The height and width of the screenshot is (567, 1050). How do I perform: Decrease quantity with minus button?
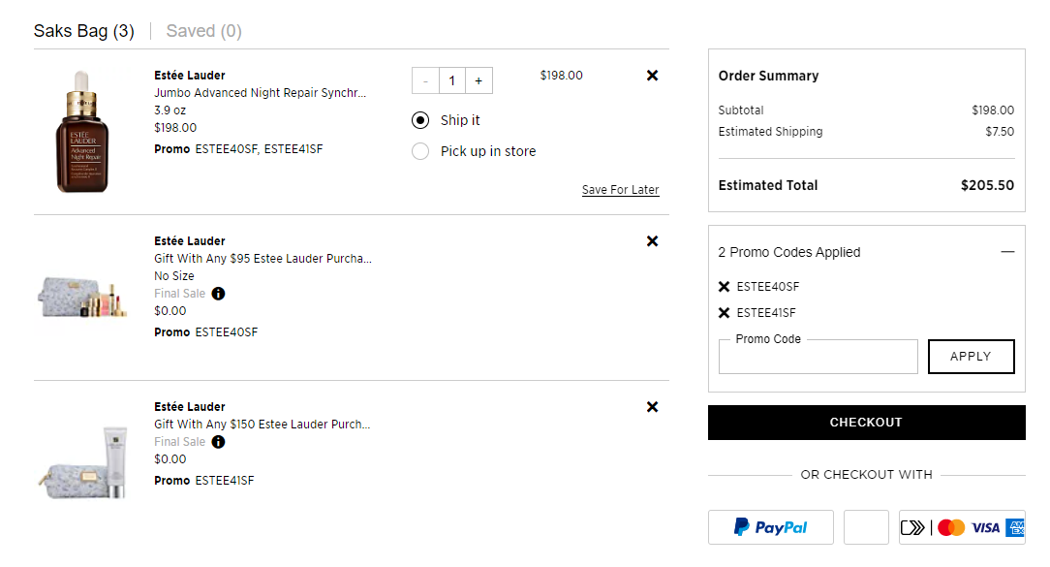coord(425,80)
